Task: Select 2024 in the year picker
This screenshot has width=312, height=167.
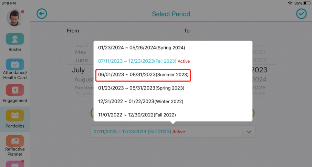Action: (x=259, y=80)
